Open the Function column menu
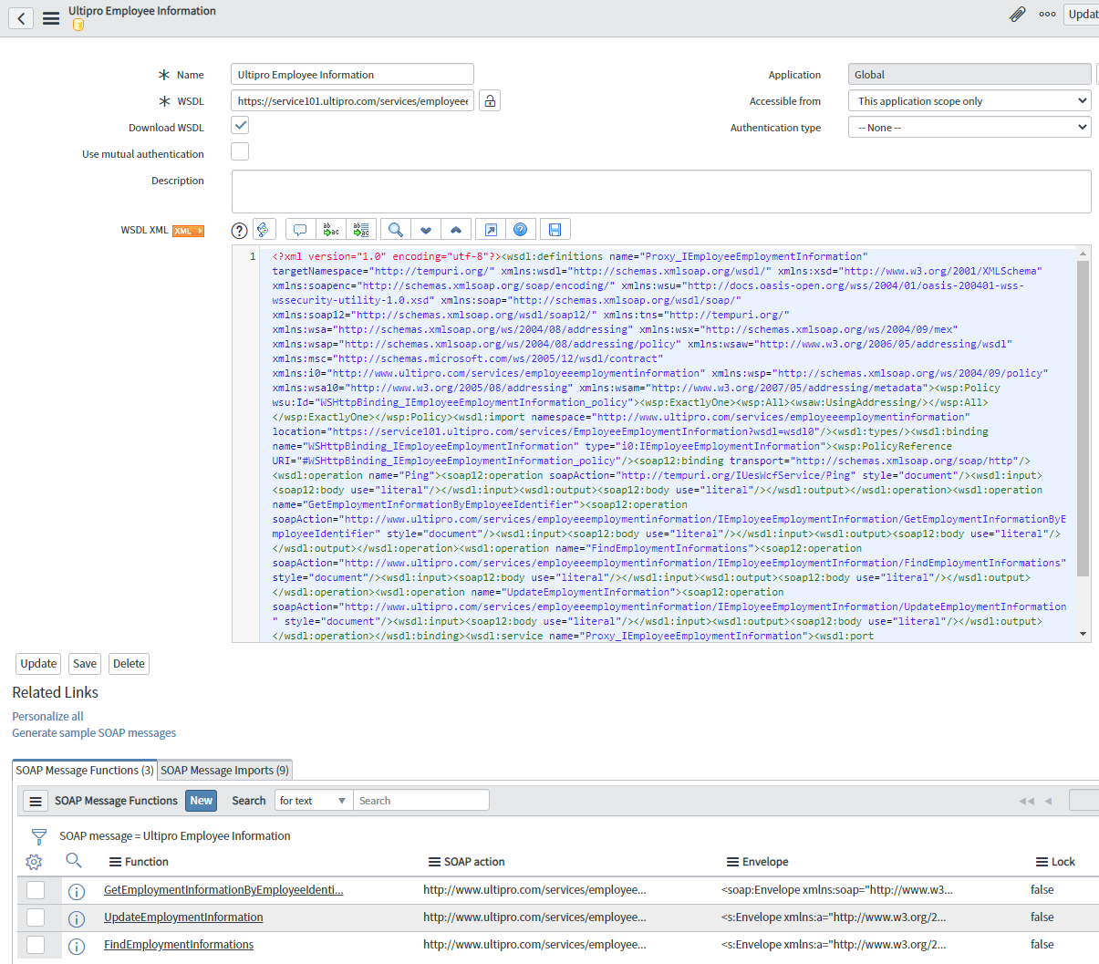The width and height of the screenshot is (1099, 964). (115, 862)
